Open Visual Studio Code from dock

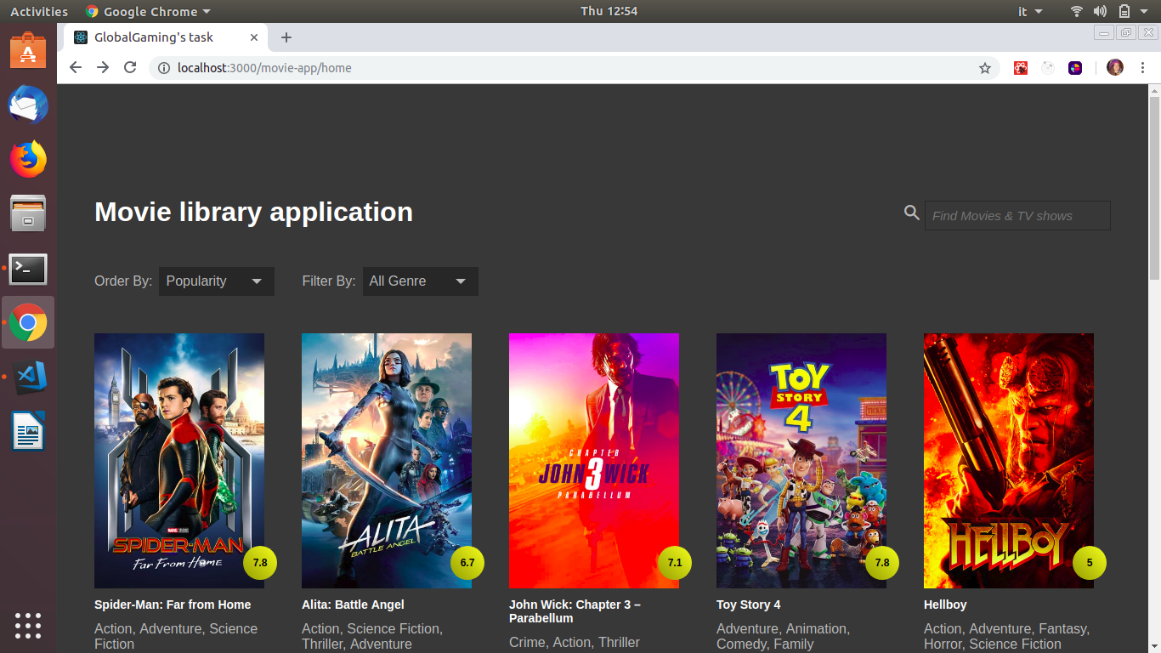[28, 378]
